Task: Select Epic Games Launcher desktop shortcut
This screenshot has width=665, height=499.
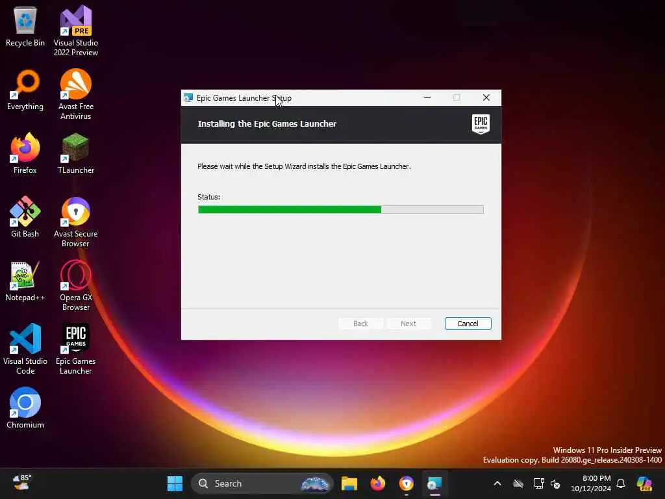Action: pos(76,349)
